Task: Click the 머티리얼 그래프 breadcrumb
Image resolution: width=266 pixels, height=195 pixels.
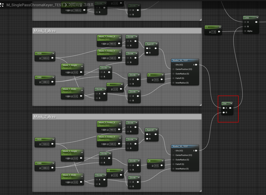Action: pos(81,5)
